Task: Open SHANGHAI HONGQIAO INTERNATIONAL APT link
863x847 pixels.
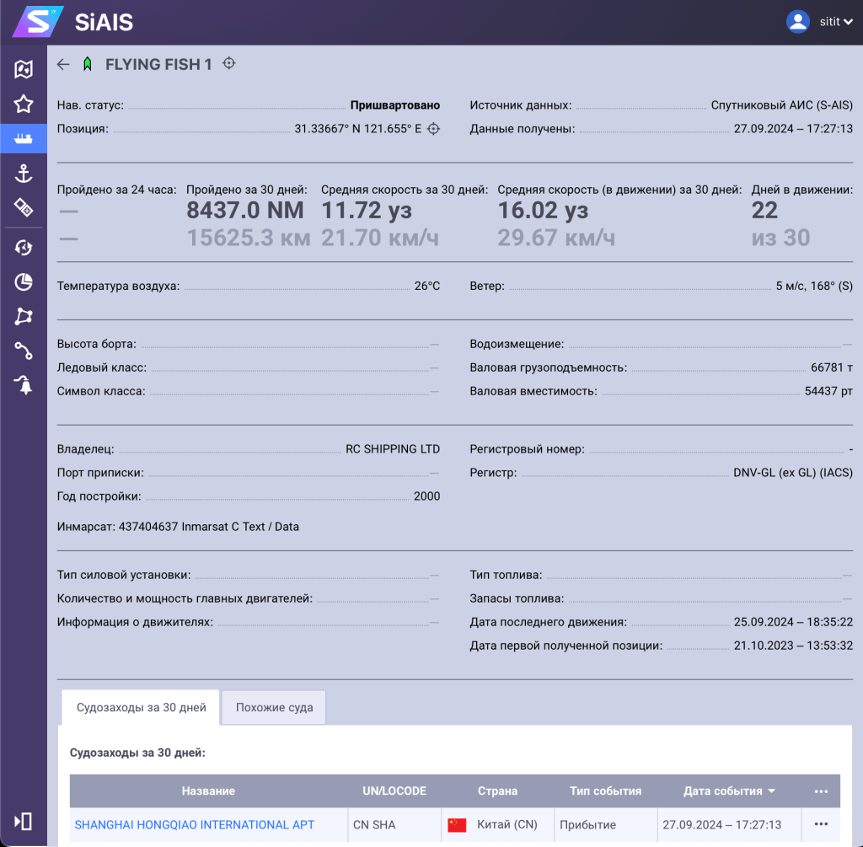Action: [195, 824]
